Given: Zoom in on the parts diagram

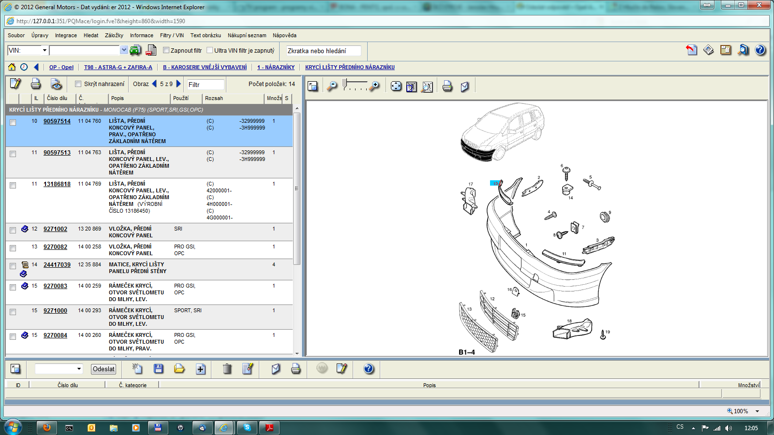Looking at the screenshot, I should click(x=374, y=86).
